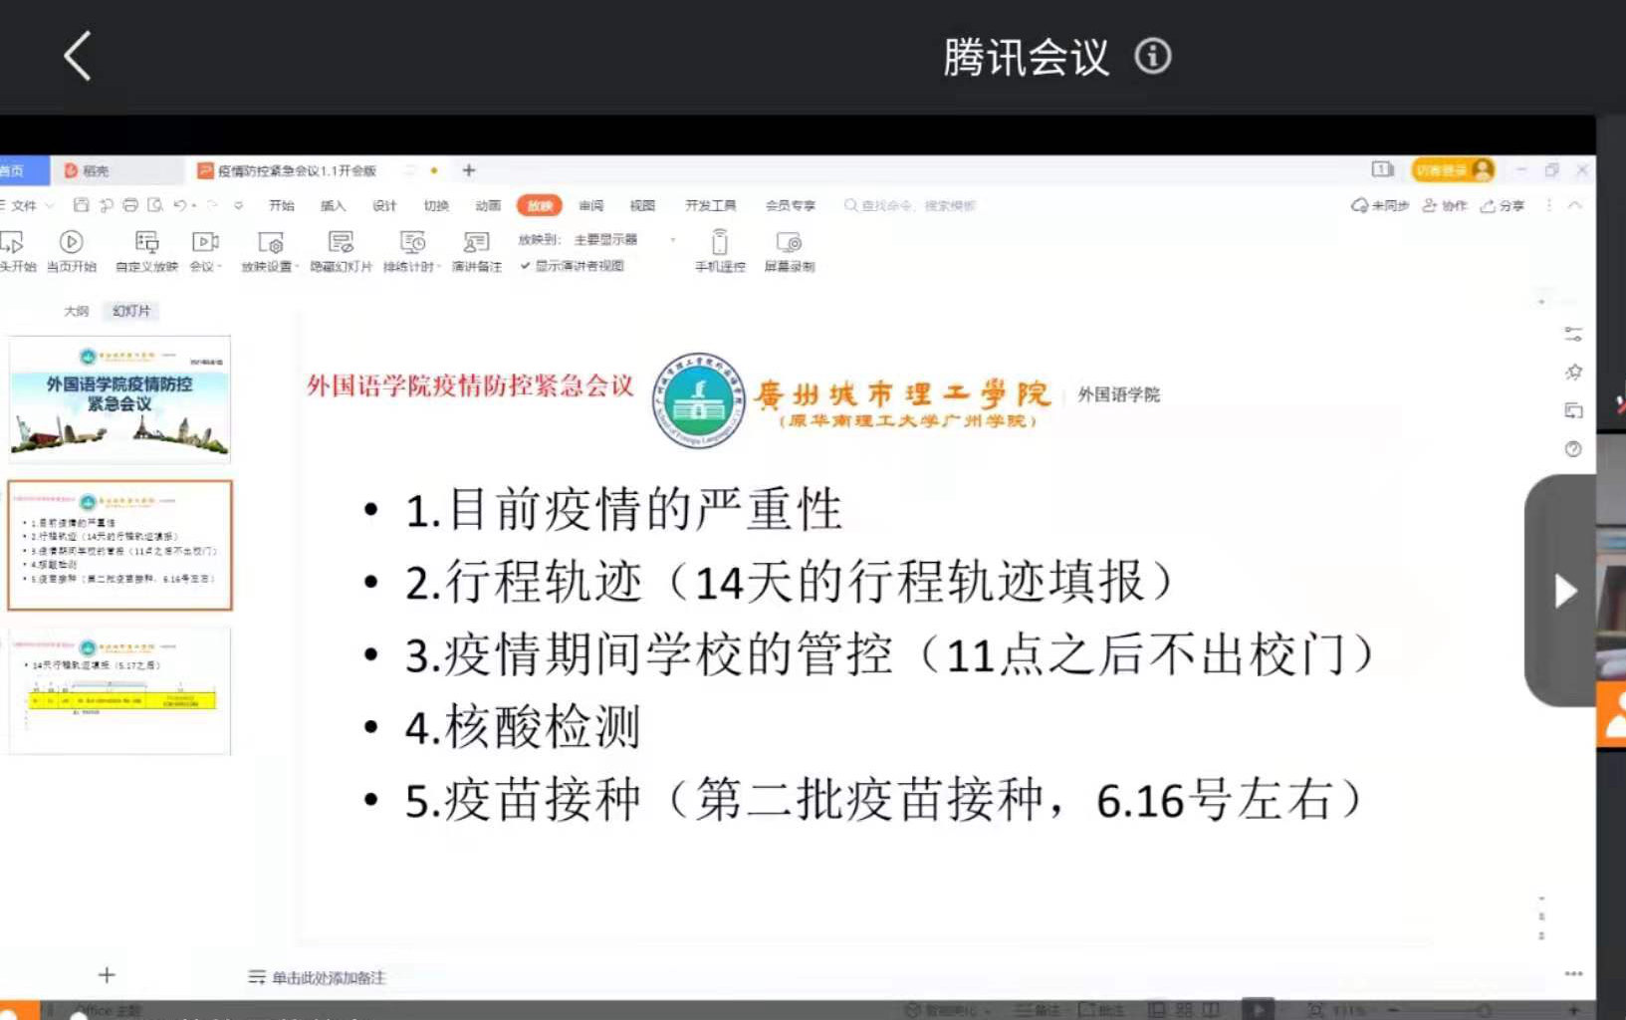The width and height of the screenshot is (1626, 1020).
Task: Click the 分享 share button
Action: (1502, 205)
